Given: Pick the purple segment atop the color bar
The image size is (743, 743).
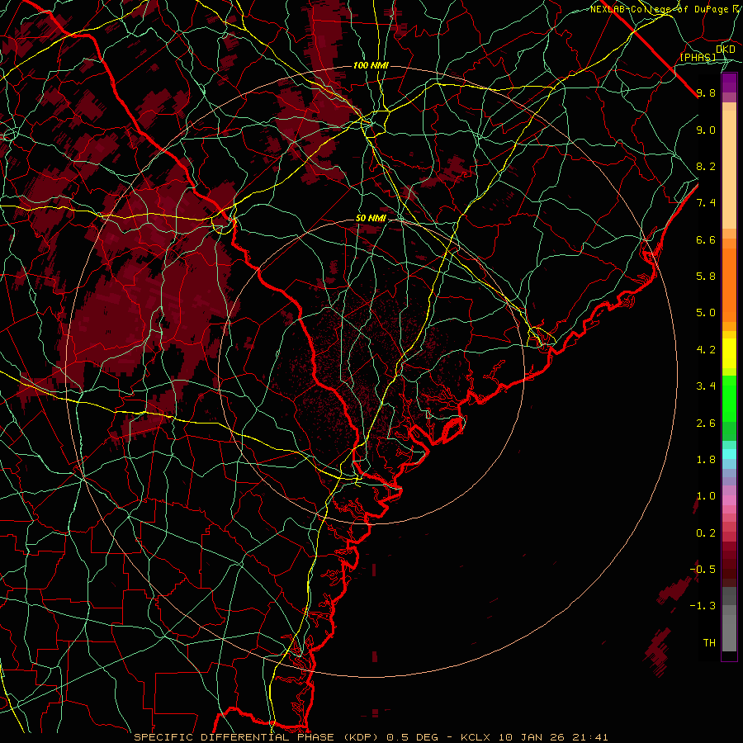Looking at the screenshot, I should pos(729,83).
